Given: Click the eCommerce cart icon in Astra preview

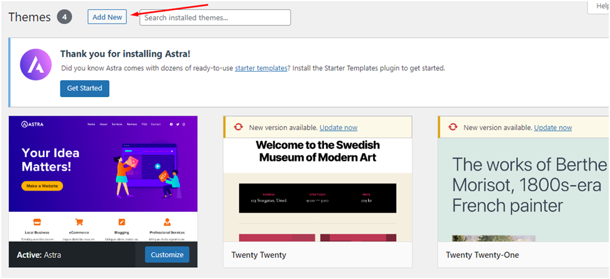Looking at the screenshot, I should [x=79, y=222].
